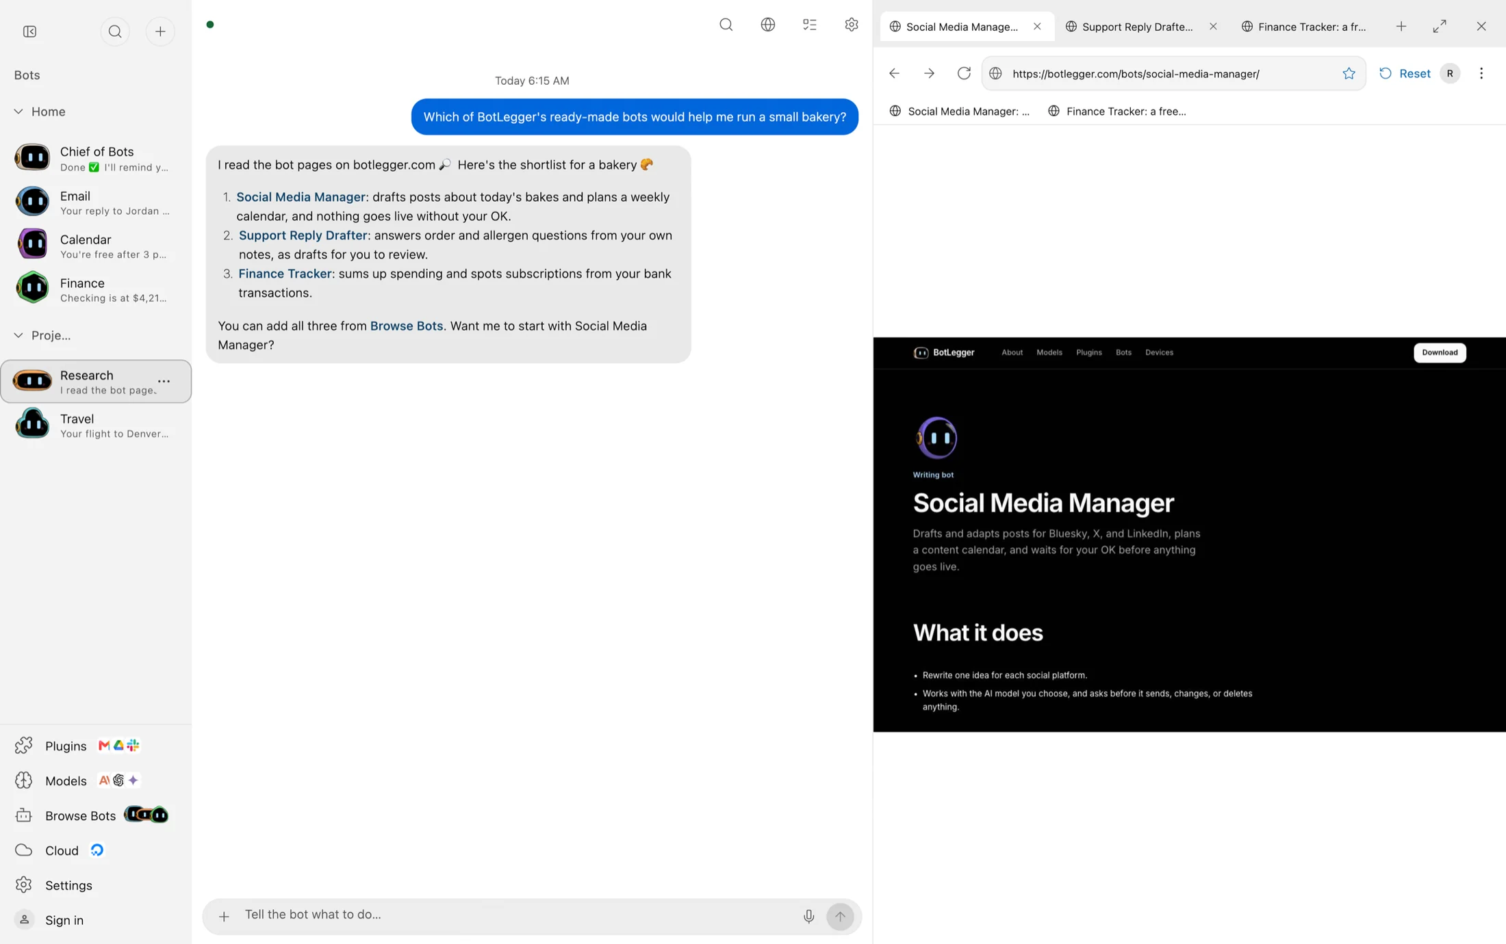
Task: Click microphone icon in message box
Action: pyautogui.click(x=808, y=916)
